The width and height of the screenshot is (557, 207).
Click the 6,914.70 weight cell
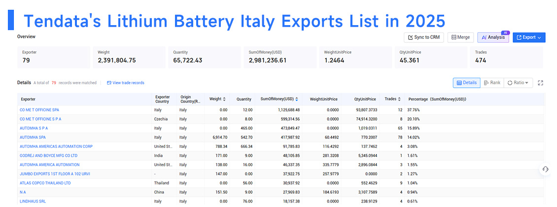(x=219, y=138)
